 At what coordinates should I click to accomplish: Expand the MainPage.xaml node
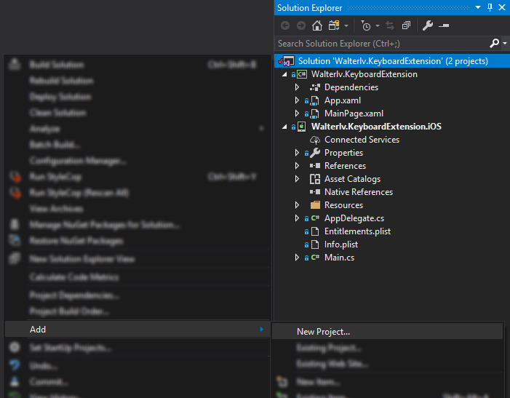tap(297, 114)
